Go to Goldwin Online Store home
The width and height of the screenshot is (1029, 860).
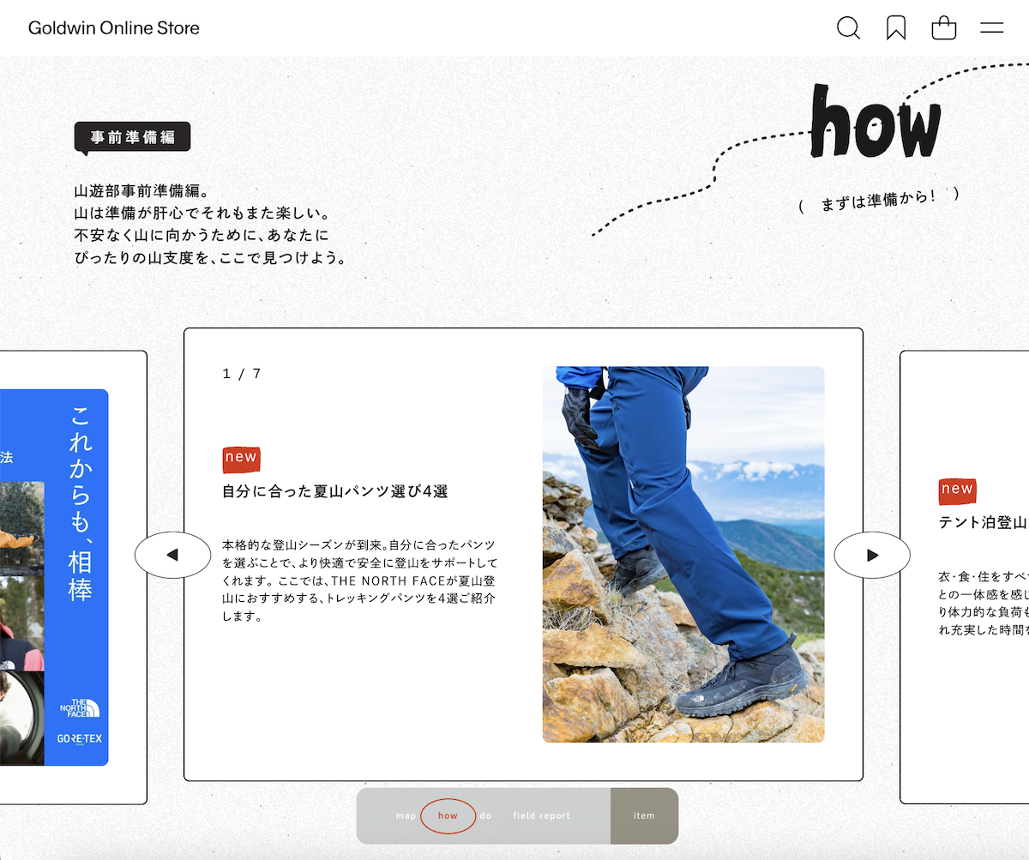(114, 28)
